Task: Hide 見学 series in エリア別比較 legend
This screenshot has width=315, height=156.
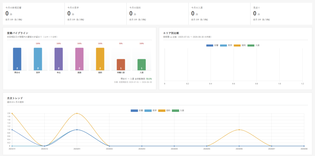Action: pyautogui.click(x=226, y=46)
